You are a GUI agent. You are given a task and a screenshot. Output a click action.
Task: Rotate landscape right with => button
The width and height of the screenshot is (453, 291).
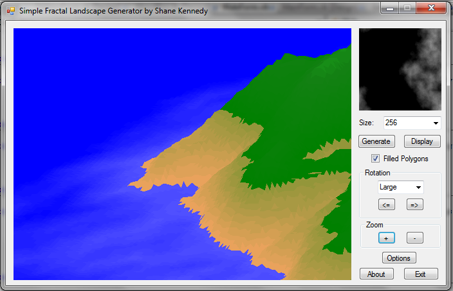414,205
